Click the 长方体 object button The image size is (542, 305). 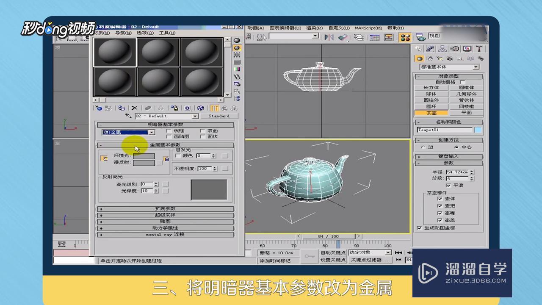point(431,88)
